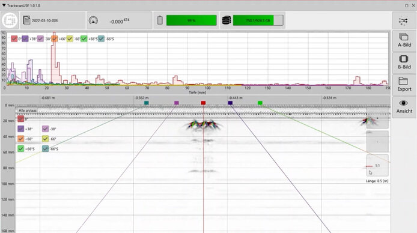Open the A-Bild view
This screenshot has width=417, height=233.
pyautogui.click(x=404, y=41)
